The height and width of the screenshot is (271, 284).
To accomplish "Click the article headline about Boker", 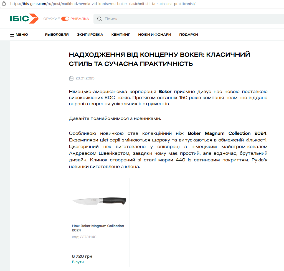I will point(159,59).
